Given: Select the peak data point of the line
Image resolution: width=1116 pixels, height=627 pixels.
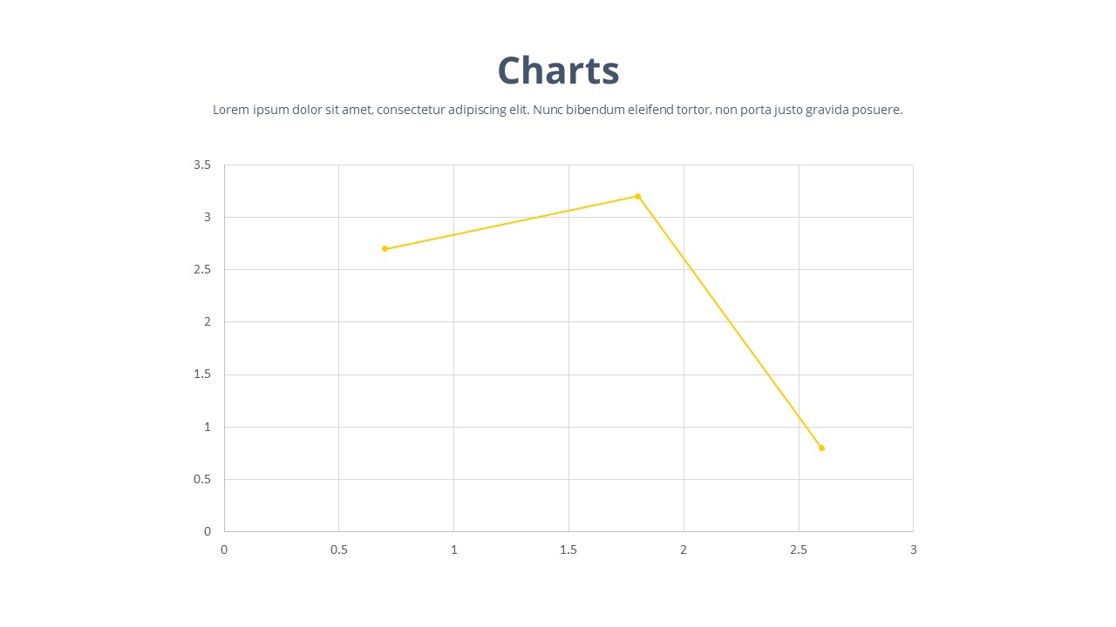Looking at the screenshot, I should click(637, 196).
